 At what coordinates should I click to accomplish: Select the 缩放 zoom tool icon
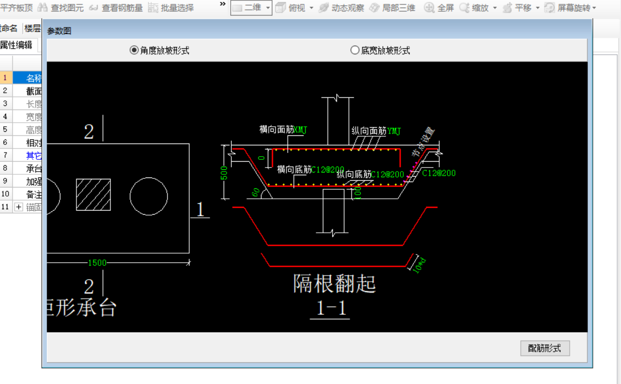pyautogui.click(x=464, y=8)
